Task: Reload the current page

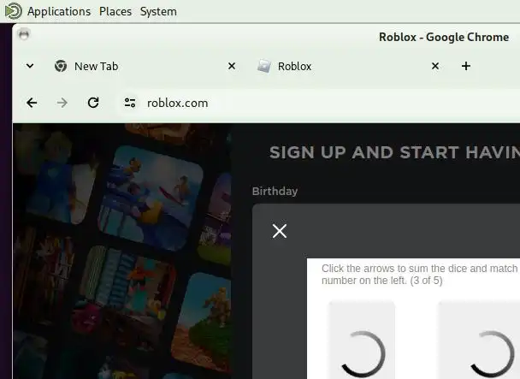Action: (x=93, y=103)
